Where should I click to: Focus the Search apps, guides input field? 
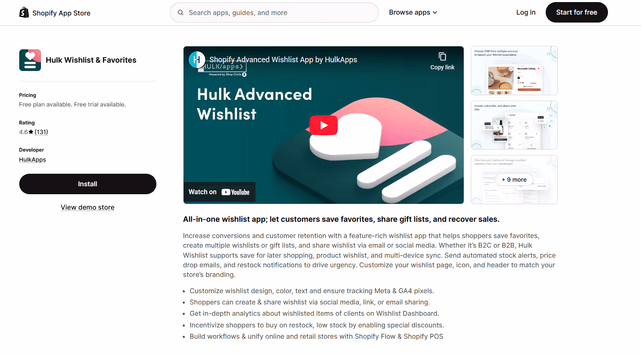click(274, 13)
